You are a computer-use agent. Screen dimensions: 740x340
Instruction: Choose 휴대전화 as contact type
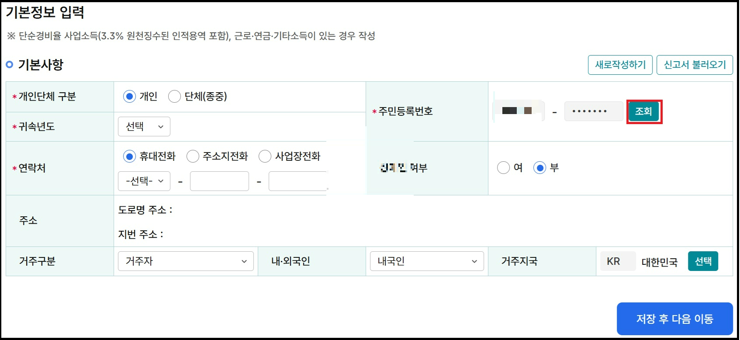[x=129, y=156]
